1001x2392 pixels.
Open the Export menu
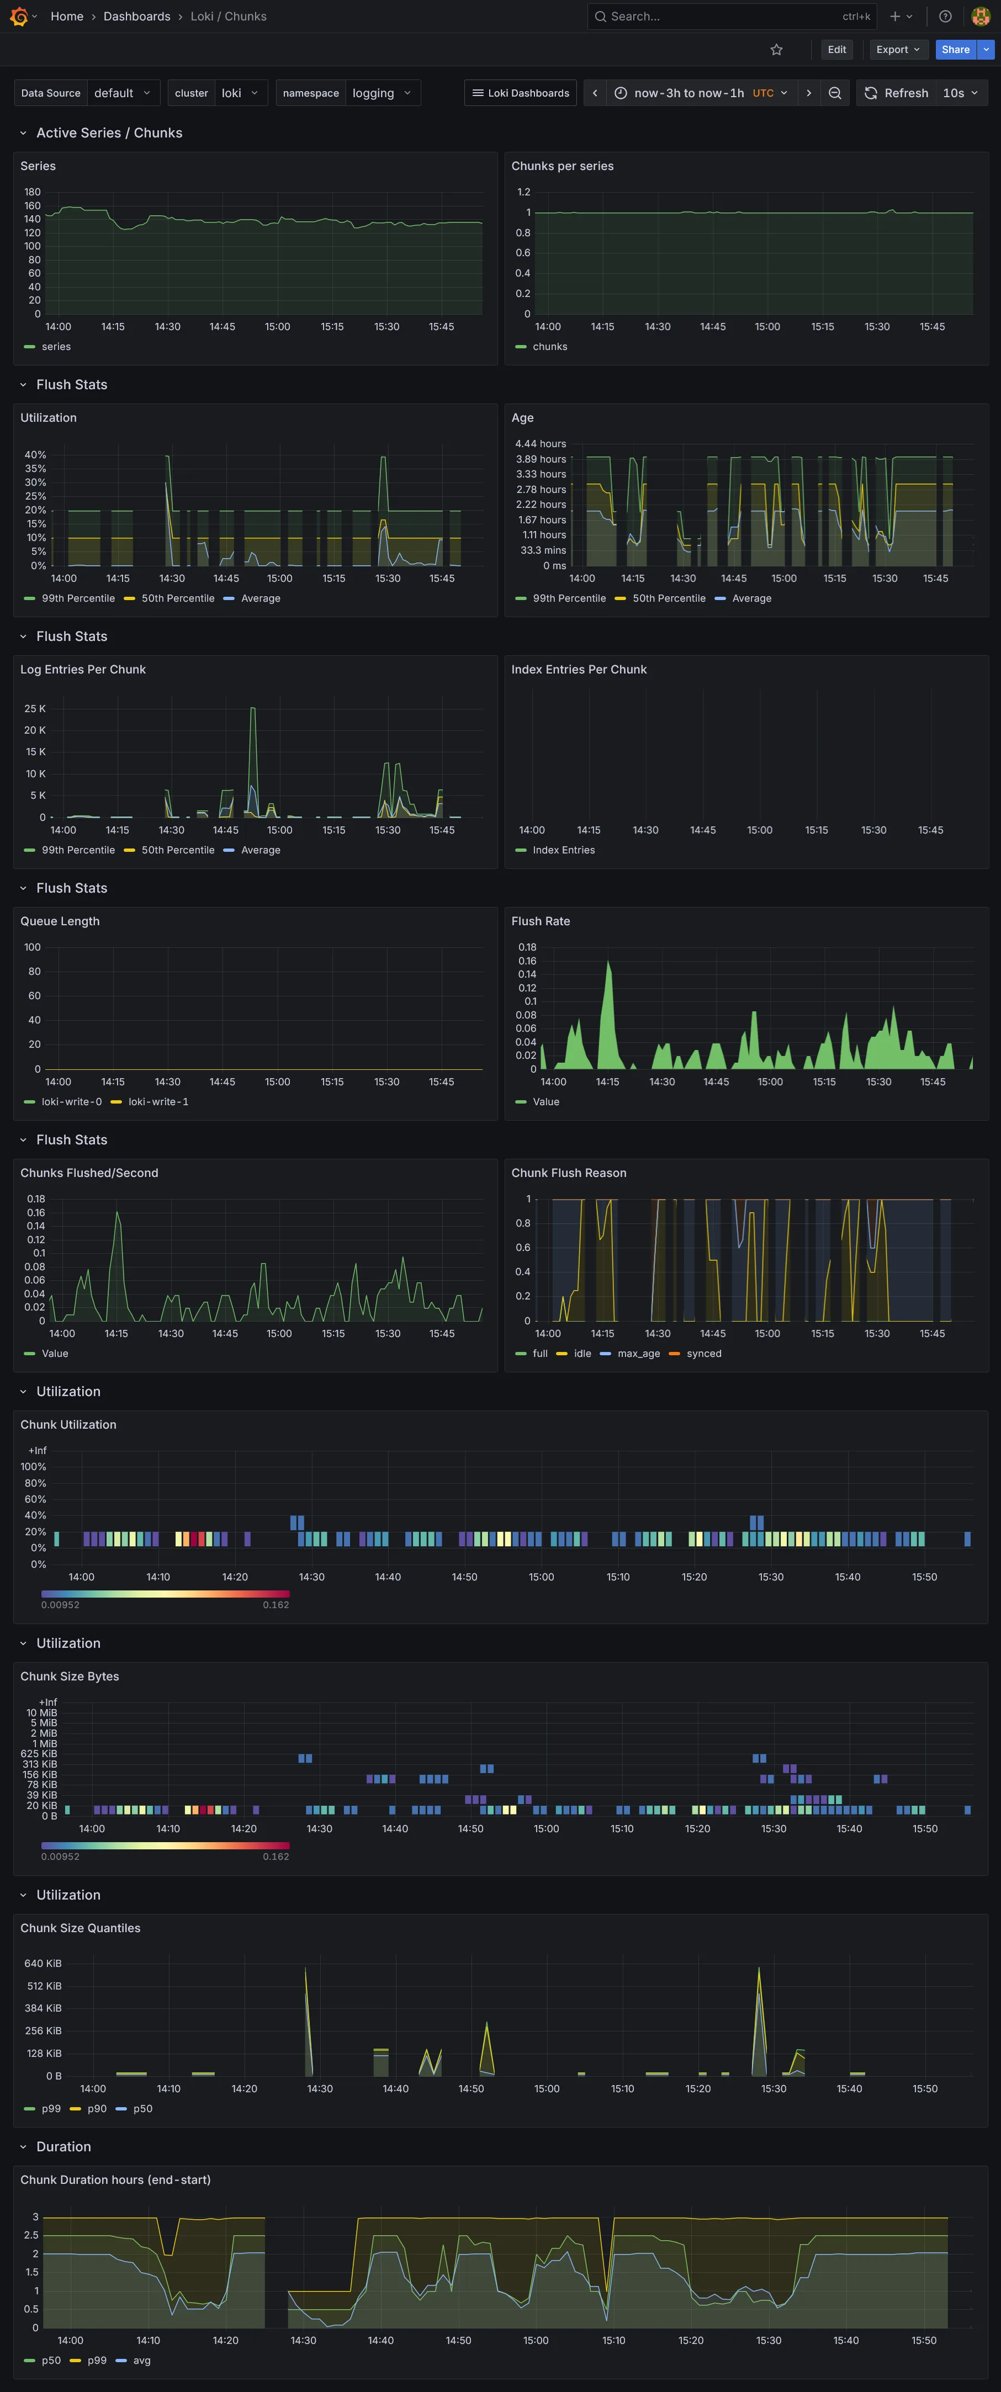pyautogui.click(x=897, y=49)
